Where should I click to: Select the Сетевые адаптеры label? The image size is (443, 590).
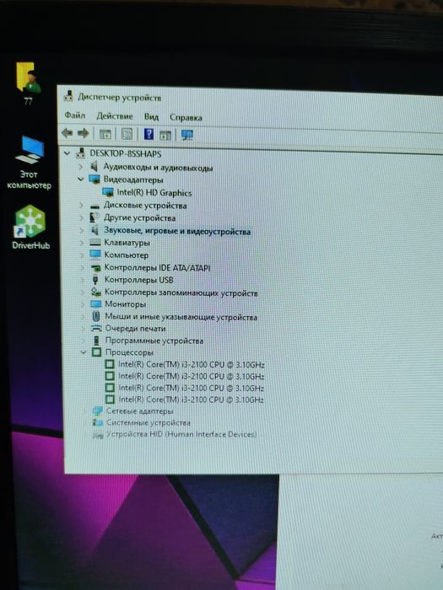(140, 411)
